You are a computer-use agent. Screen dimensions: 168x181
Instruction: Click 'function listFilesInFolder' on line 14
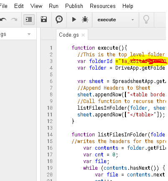[x=109, y=135]
